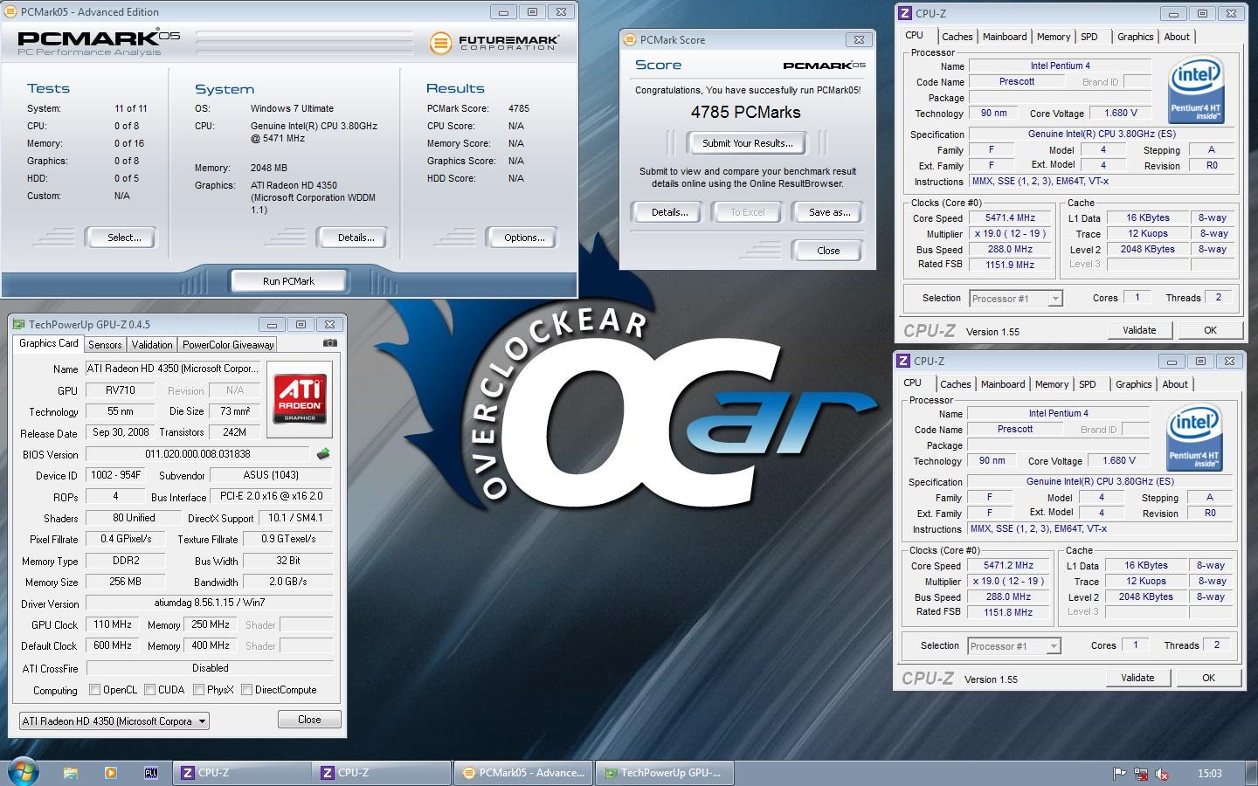Open SPD tab in lower CPU-Z
Image resolution: width=1258 pixels, height=786 pixels.
click(1088, 384)
